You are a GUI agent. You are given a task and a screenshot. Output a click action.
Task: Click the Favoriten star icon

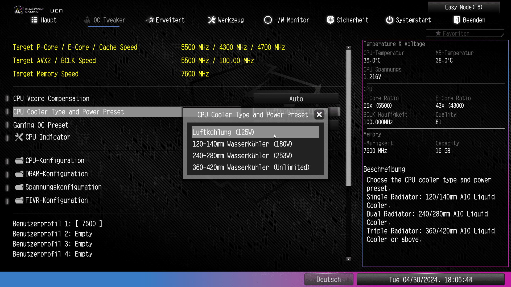[438, 33]
